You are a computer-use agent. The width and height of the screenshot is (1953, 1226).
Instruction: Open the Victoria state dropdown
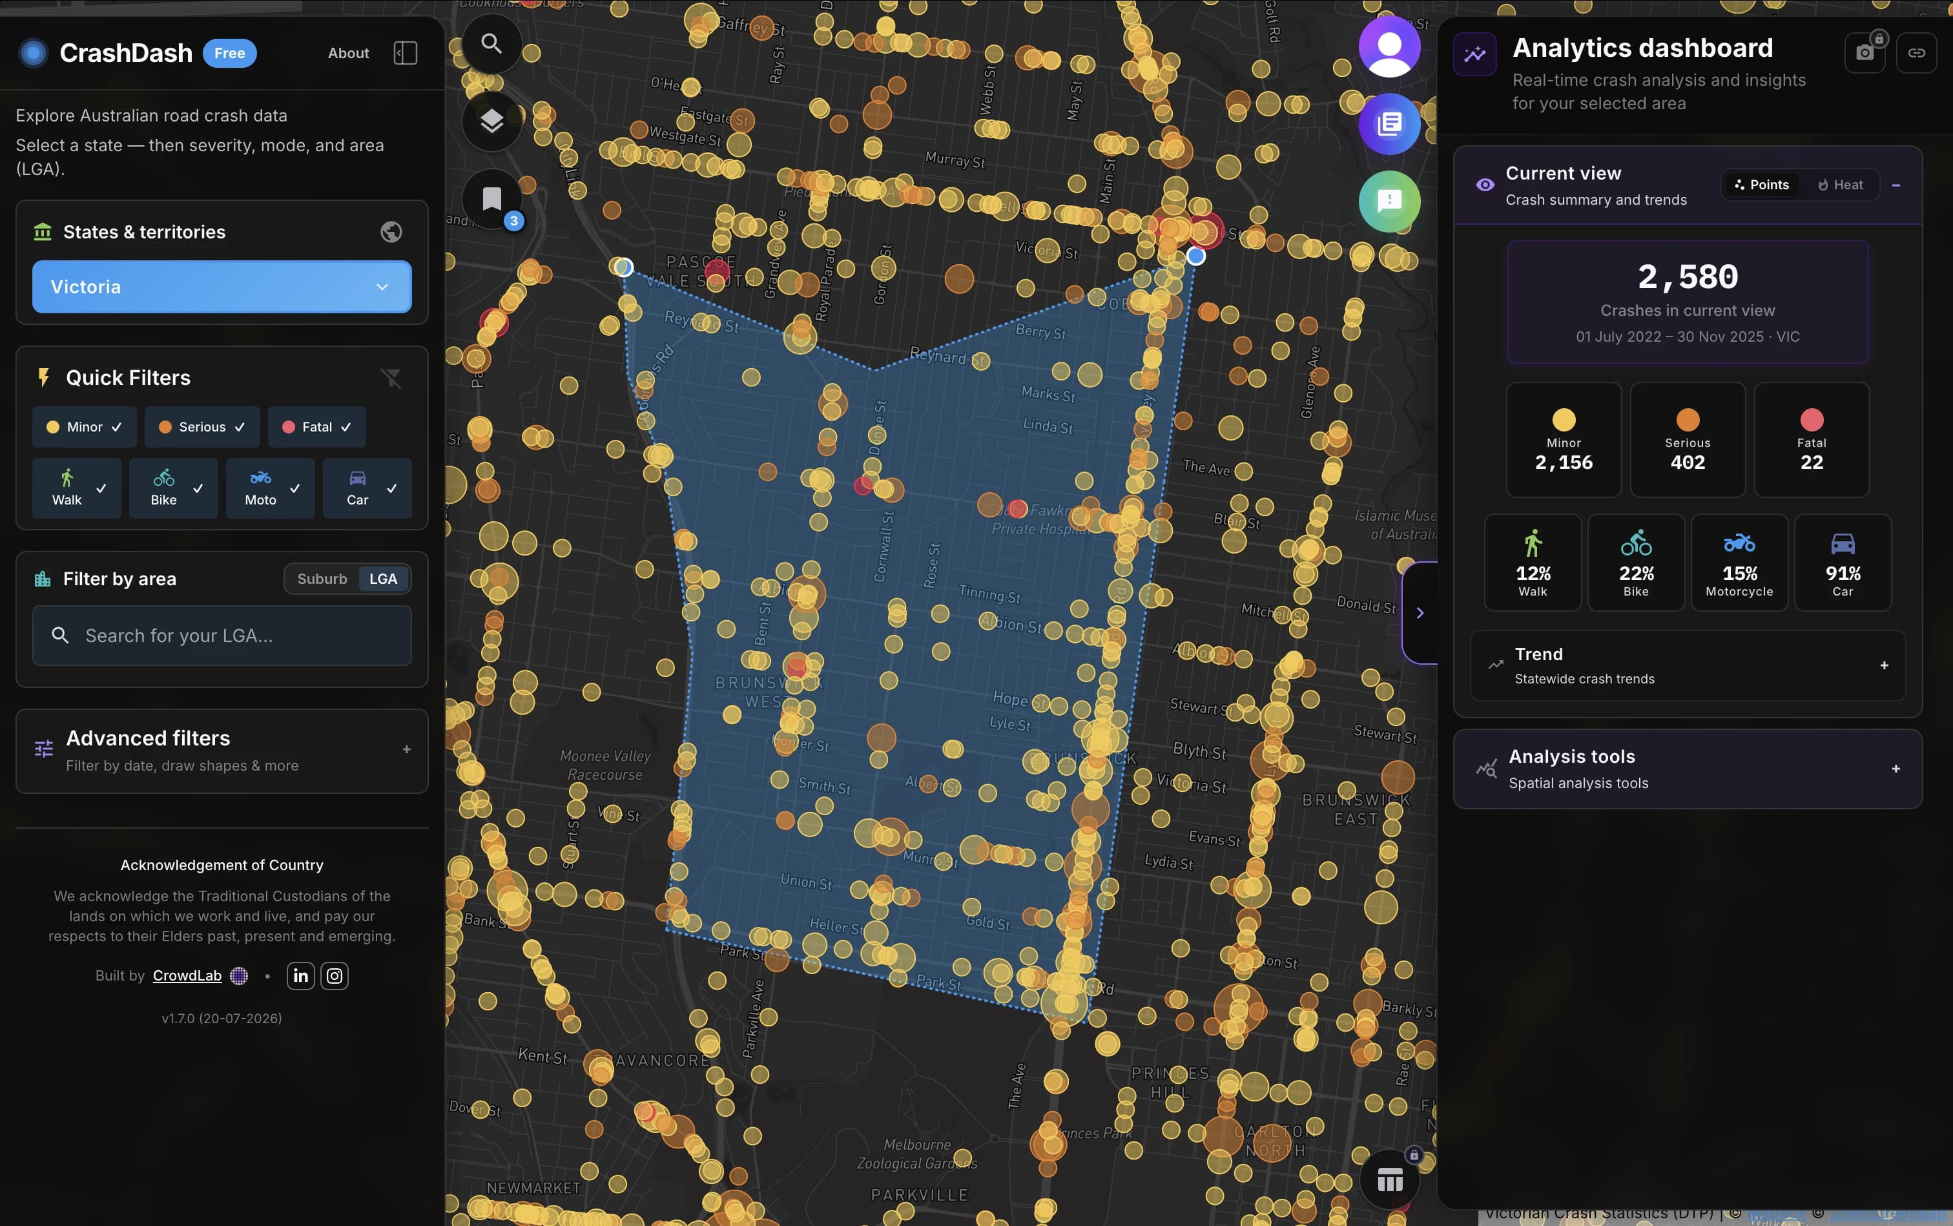pyautogui.click(x=222, y=287)
